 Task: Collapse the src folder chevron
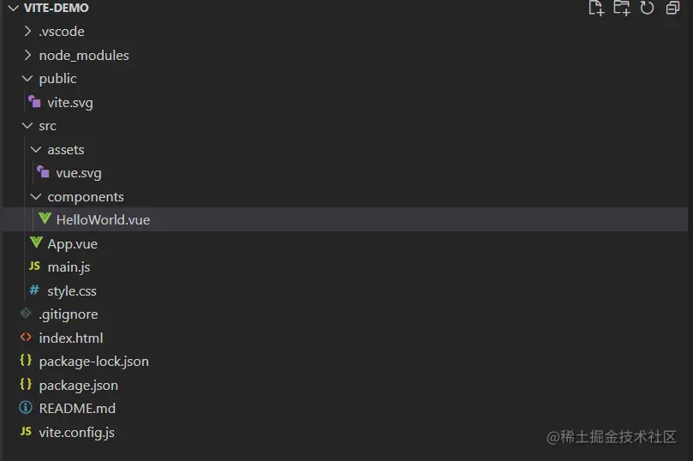pyautogui.click(x=27, y=126)
